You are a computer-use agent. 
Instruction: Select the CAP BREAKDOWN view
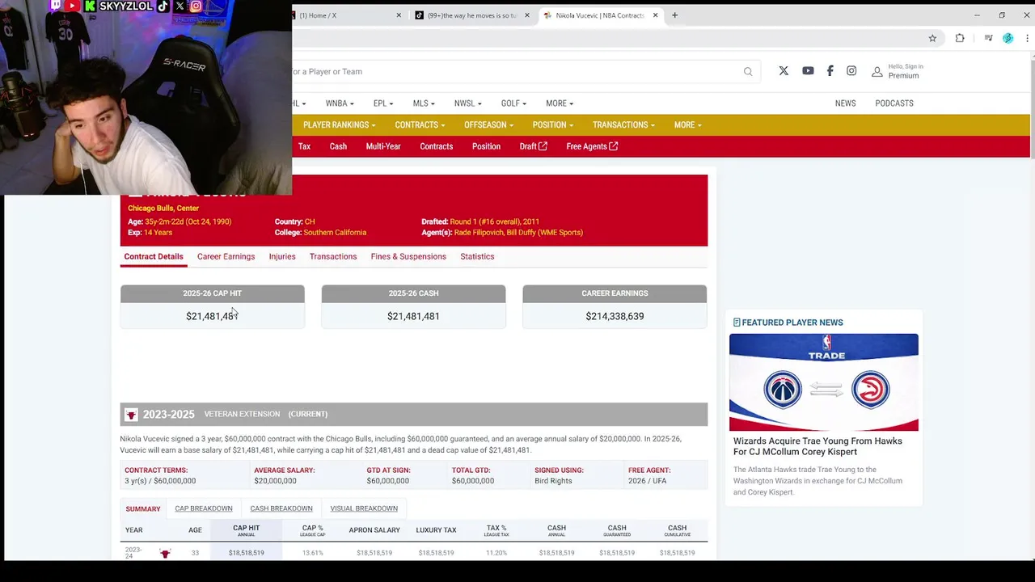pyautogui.click(x=204, y=508)
